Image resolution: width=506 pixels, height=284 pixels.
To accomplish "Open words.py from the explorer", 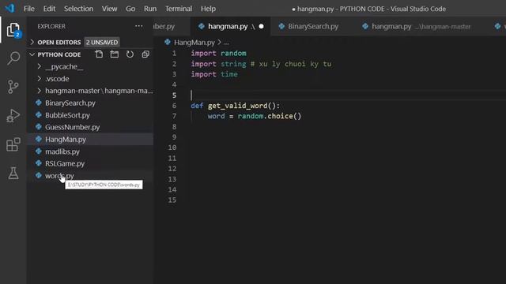I will [x=59, y=175].
